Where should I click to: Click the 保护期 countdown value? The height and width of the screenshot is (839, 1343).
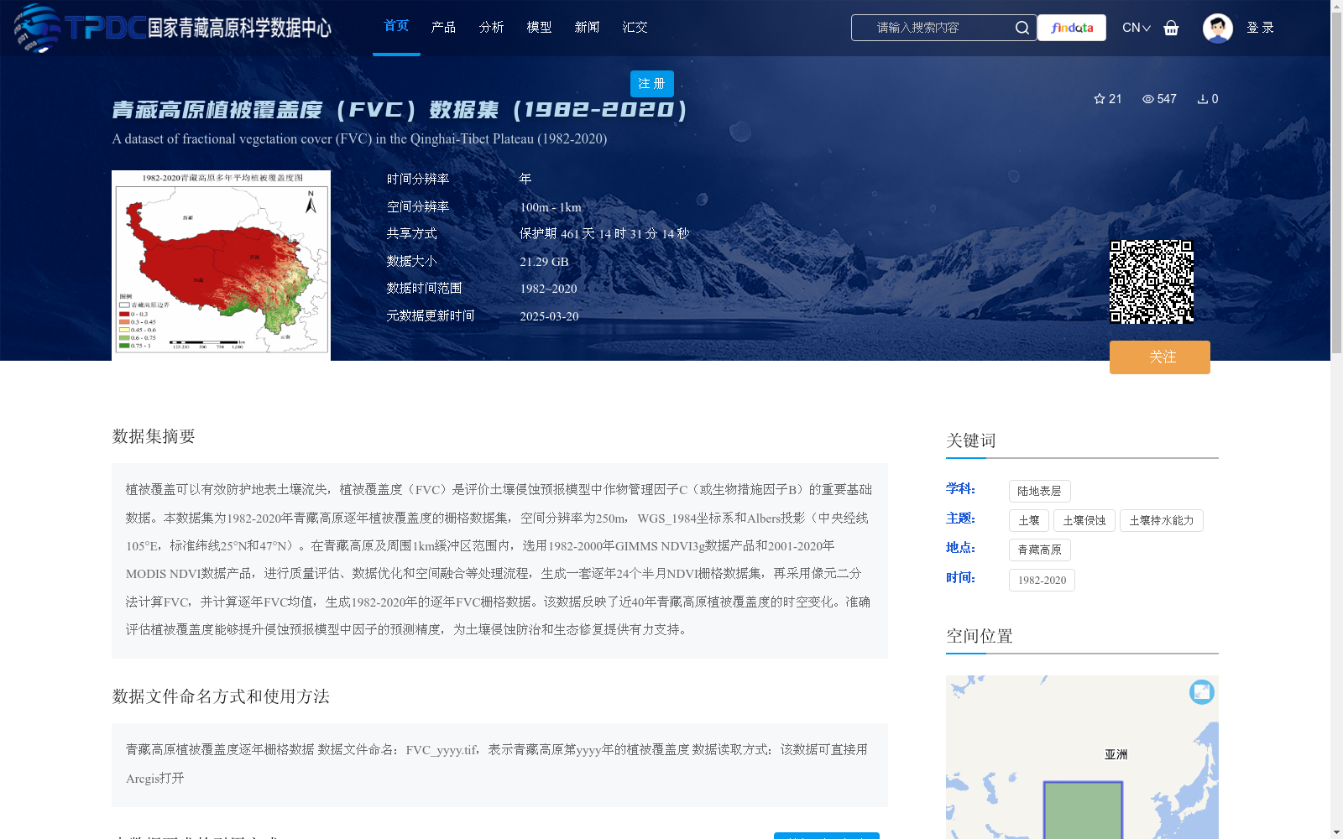[x=604, y=234]
